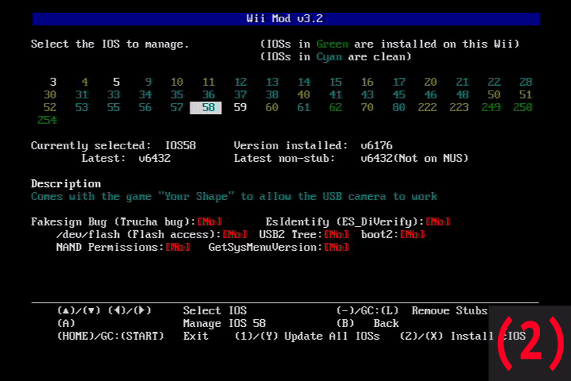
Task: Choose IOS 16 entry
Action: (367, 82)
